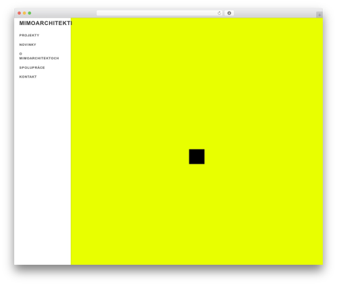Click the browser address bar
The image size is (337, 285).
160,13
